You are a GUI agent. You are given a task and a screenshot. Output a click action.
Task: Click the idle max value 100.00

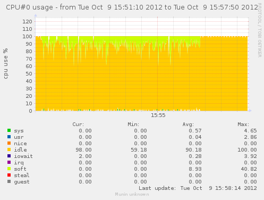click(x=247, y=150)
